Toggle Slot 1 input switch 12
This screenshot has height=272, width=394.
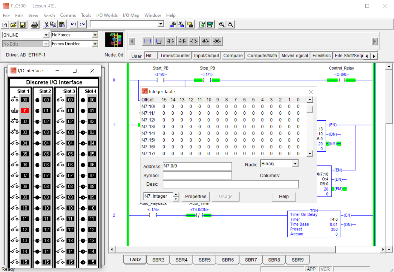[x=15, y=230]
